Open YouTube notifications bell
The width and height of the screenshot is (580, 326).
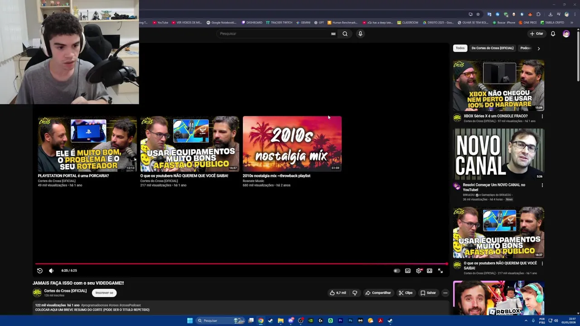tap(553, 34)
